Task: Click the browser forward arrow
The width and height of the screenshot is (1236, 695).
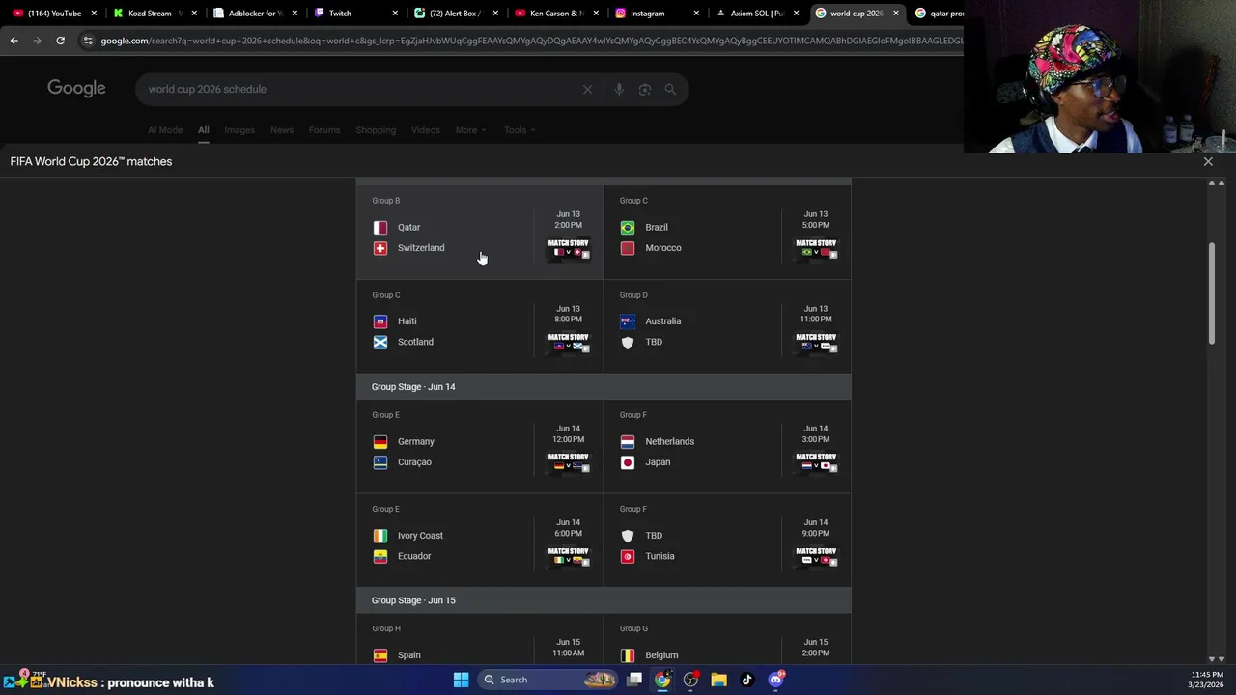Action: 37,41
